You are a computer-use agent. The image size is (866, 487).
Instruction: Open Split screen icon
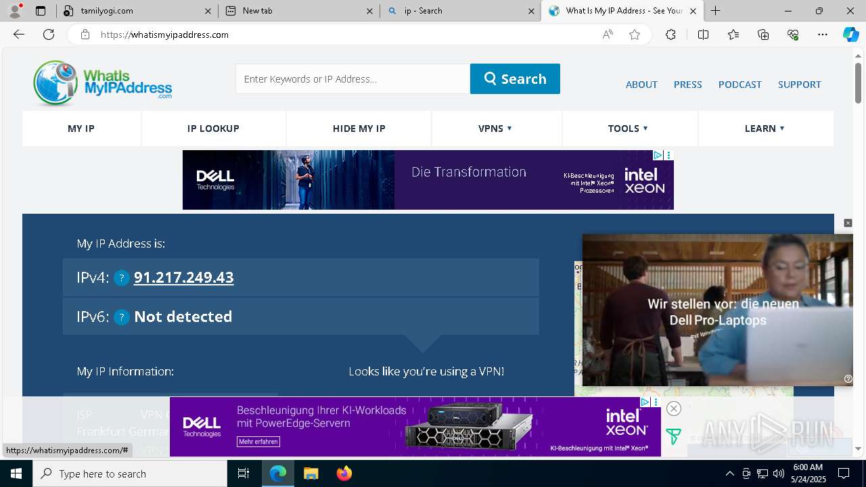coord(703,34)
